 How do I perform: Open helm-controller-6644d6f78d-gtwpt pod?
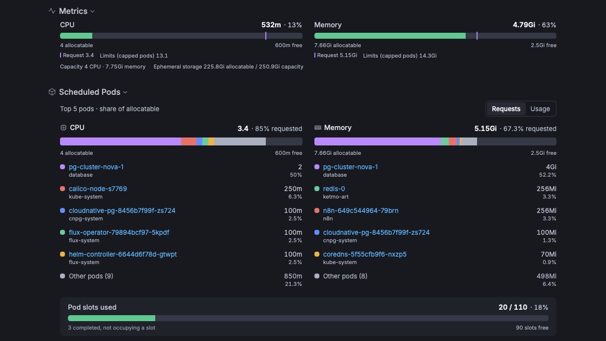tap(123, 254)
